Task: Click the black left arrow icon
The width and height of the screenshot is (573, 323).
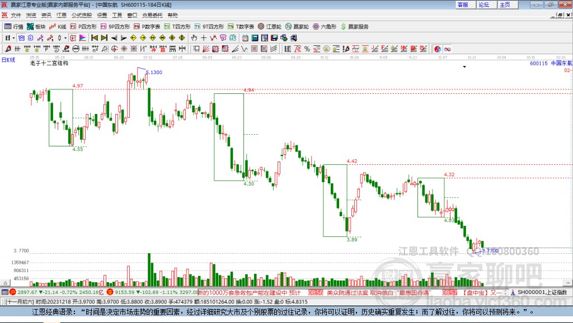Action: point(114,38)
